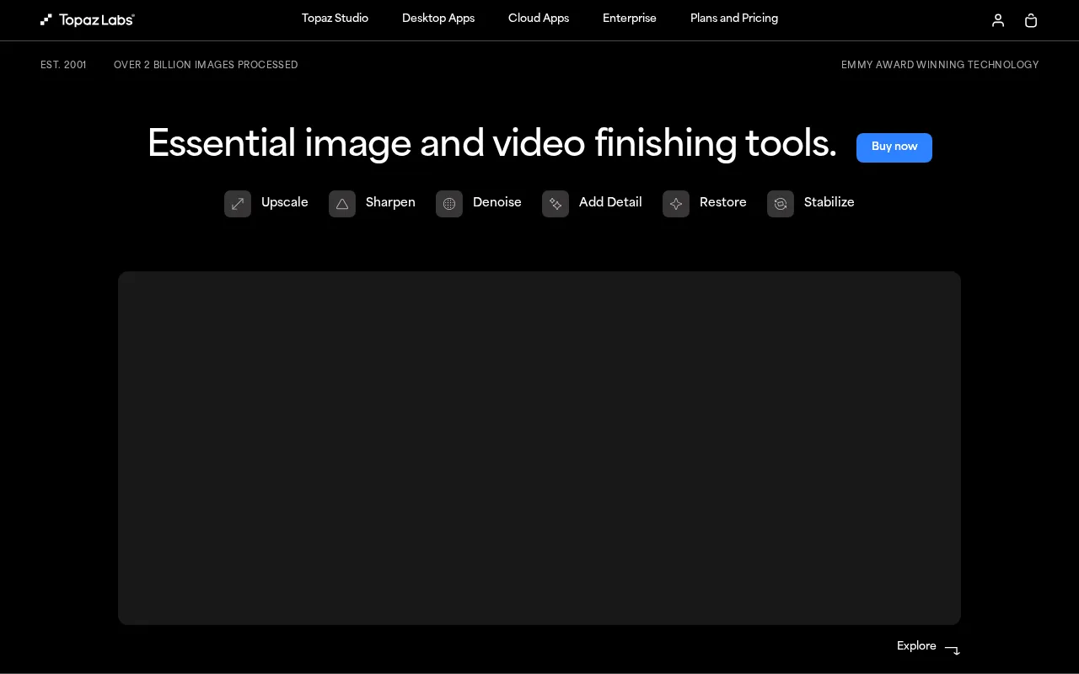Select the Add Detail sparkle icon
The width and height of the screenshot is (1079, 674).
point(556,204)
